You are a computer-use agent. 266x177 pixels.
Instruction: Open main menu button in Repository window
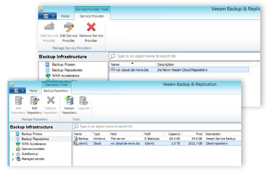pyautogui.click(x=18, y=91)
